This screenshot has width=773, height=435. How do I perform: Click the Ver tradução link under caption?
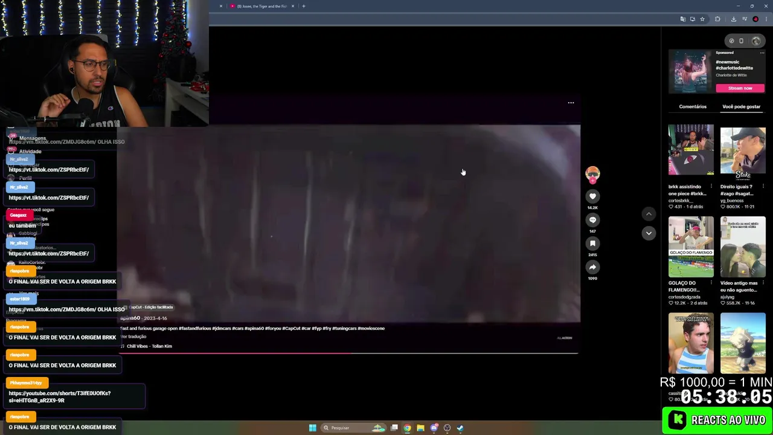pyautogui.click(x=133, y=337)
